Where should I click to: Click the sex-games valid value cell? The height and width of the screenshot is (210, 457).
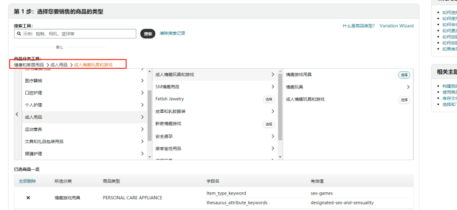point(322,193)
